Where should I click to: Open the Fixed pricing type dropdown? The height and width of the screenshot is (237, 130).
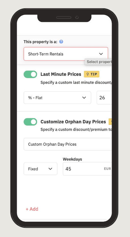click(x=40, y=169)
